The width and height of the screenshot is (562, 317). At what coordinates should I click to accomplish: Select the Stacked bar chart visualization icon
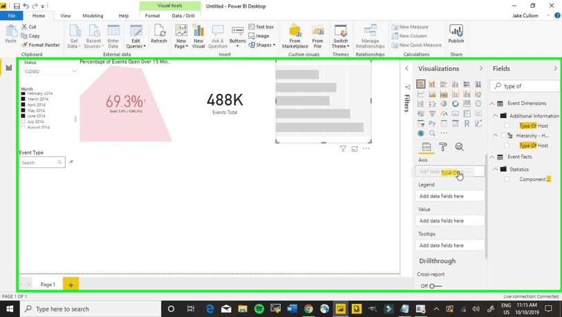tap(421, 84)
